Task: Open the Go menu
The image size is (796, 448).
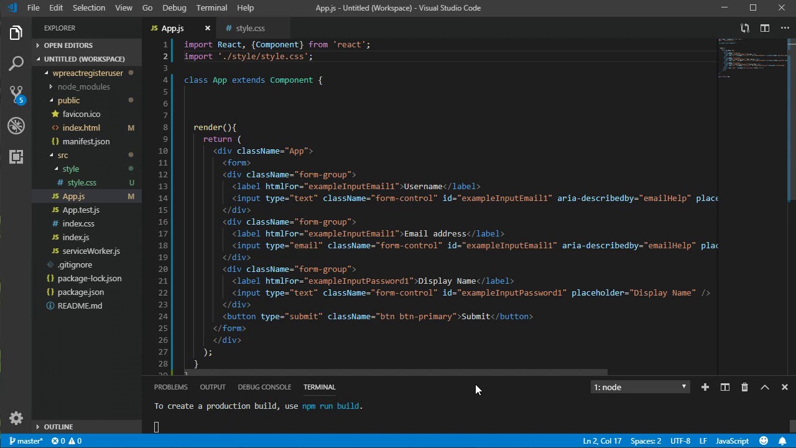Action: click(147, 7)
